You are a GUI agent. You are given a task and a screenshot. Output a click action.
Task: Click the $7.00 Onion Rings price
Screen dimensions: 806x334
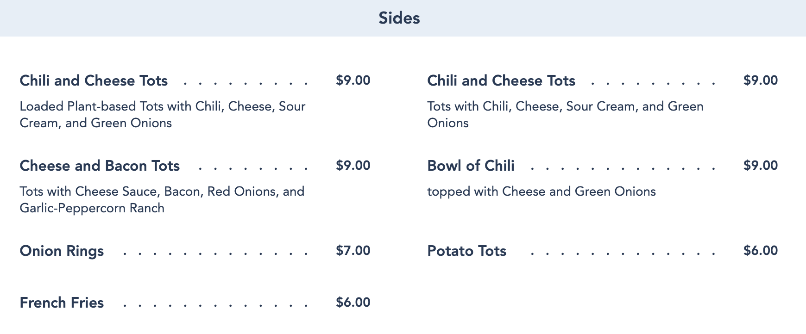(x=353, y=251)
